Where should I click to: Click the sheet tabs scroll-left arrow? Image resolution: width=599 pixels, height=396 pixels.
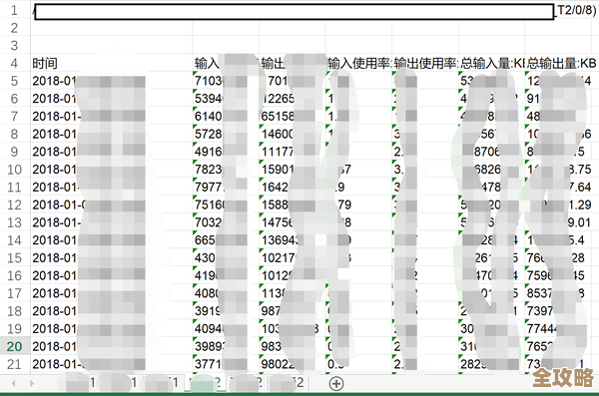[x=14, y=383]
